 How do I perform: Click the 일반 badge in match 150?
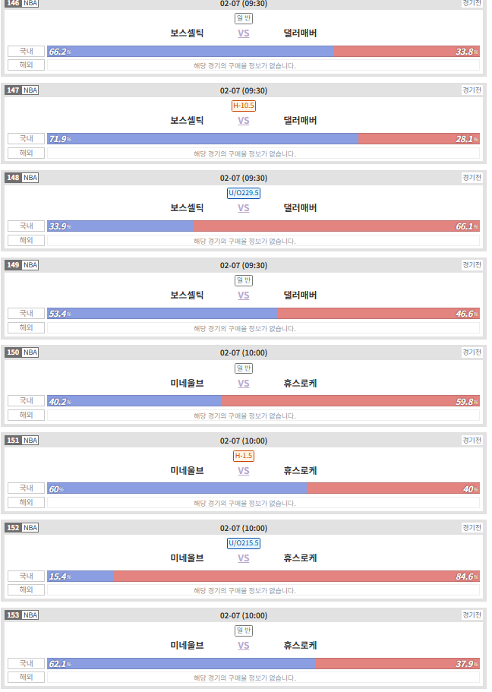click(244, 368)
